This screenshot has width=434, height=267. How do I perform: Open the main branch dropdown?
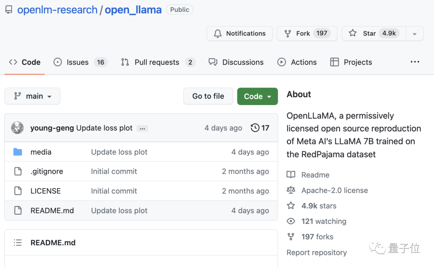coord(33,96)
